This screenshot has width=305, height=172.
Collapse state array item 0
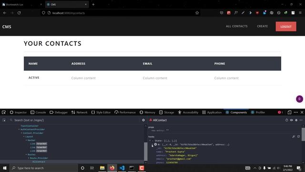[152, 144]
